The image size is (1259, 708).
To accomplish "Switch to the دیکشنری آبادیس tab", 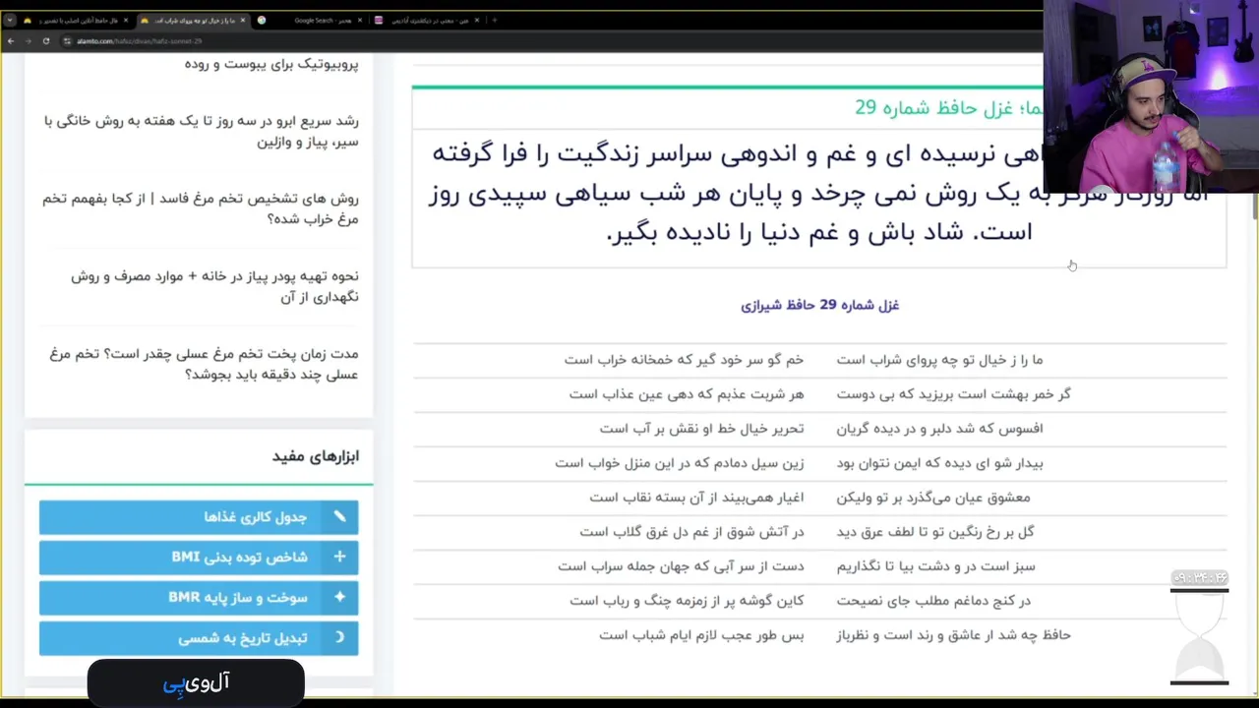I will 427,21.
